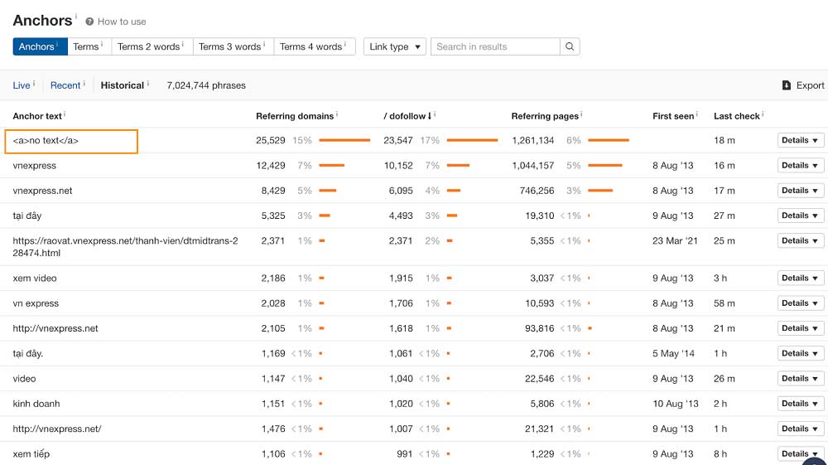Click info icon beside Referring domains header

(x=337, y=114)
